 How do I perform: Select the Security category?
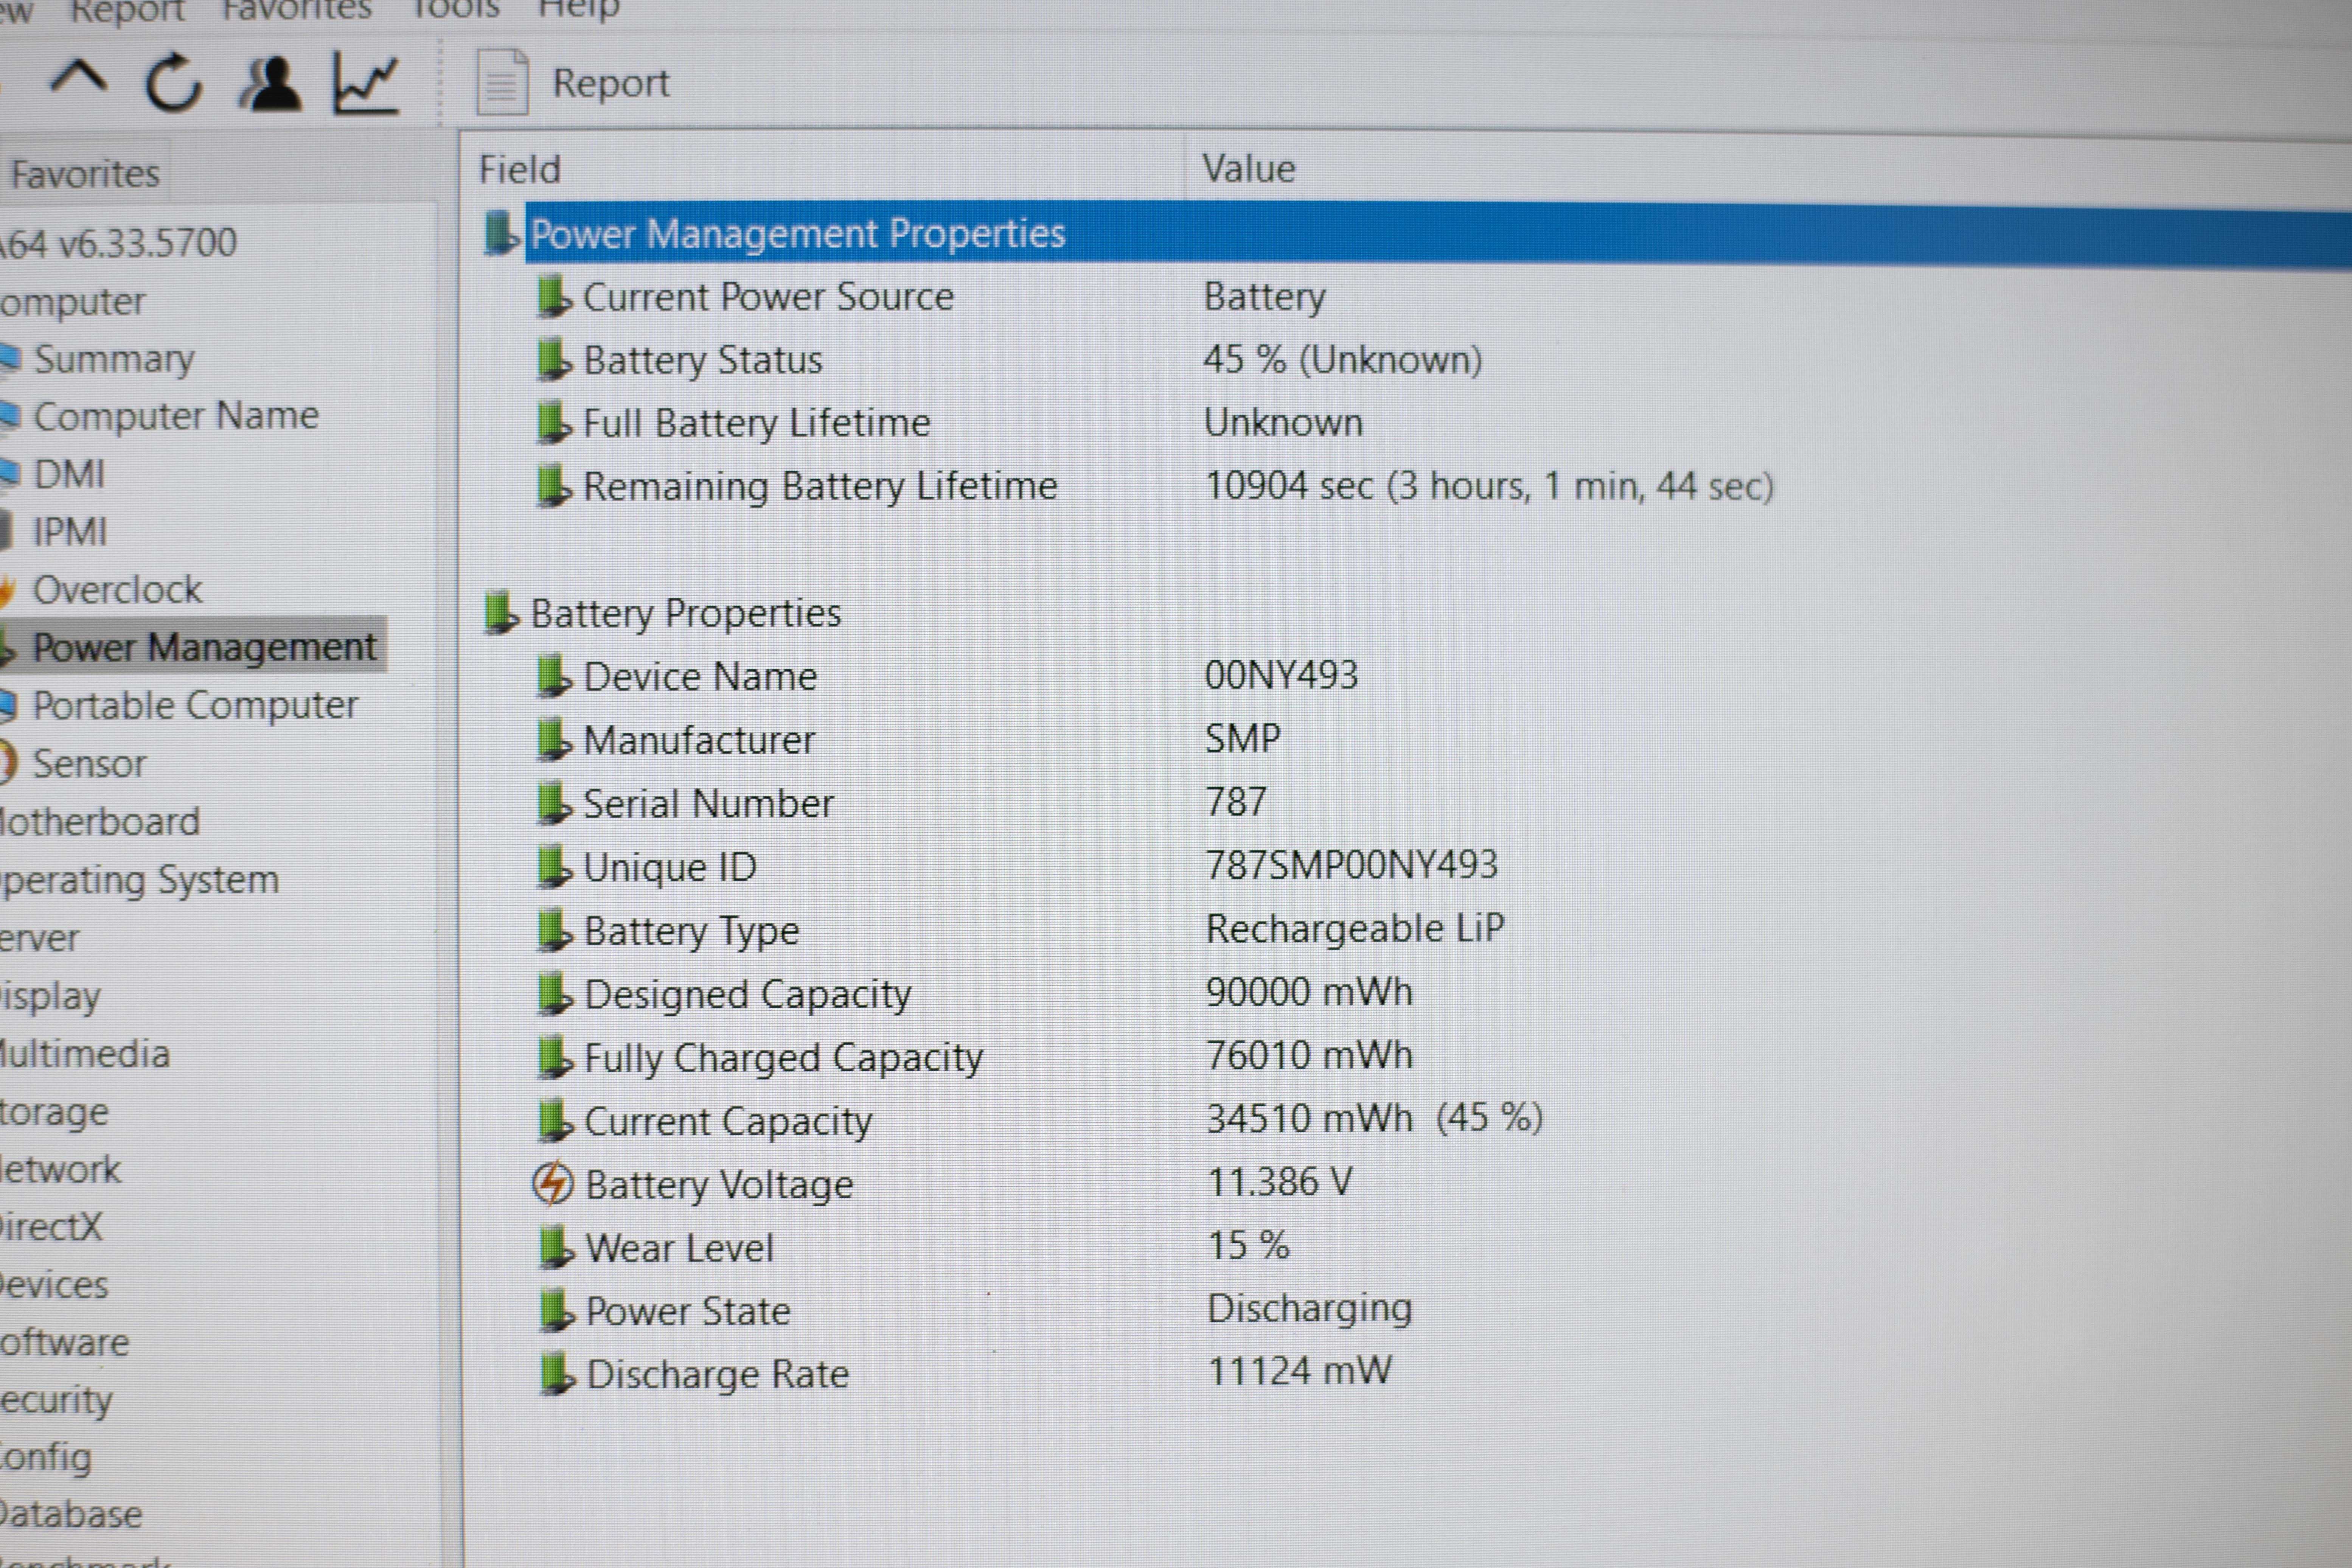56,1401
